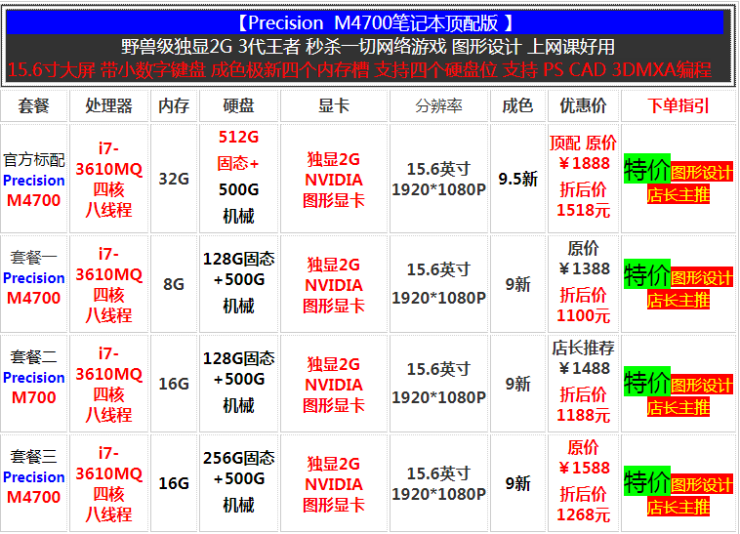The image size is (740, 534).
Task: Click the i7-3610MQ processor cell in 官方标配 row
Action: tap(109, 179)
